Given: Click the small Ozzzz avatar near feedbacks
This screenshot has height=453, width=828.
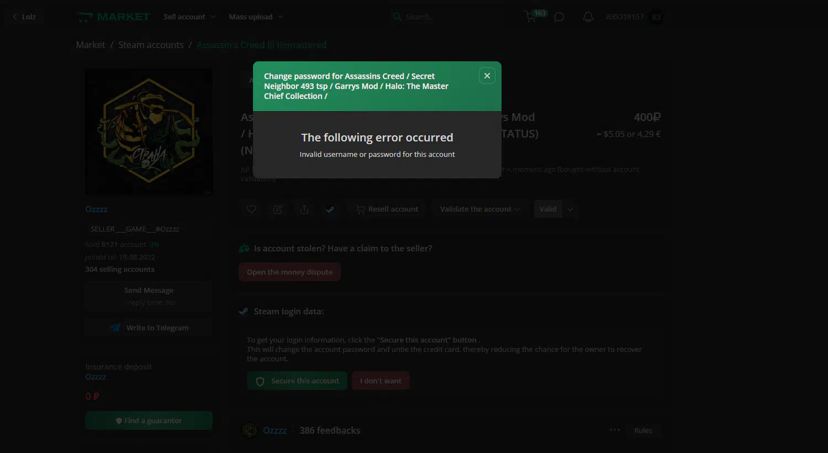Looking at the screenshot, I should click(x=250, y=430).
